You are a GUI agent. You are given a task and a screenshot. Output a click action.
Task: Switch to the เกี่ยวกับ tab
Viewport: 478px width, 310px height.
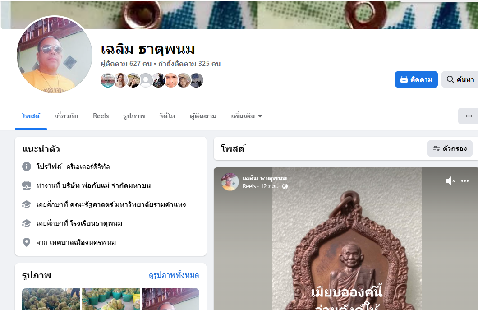(x=66, y=116)
